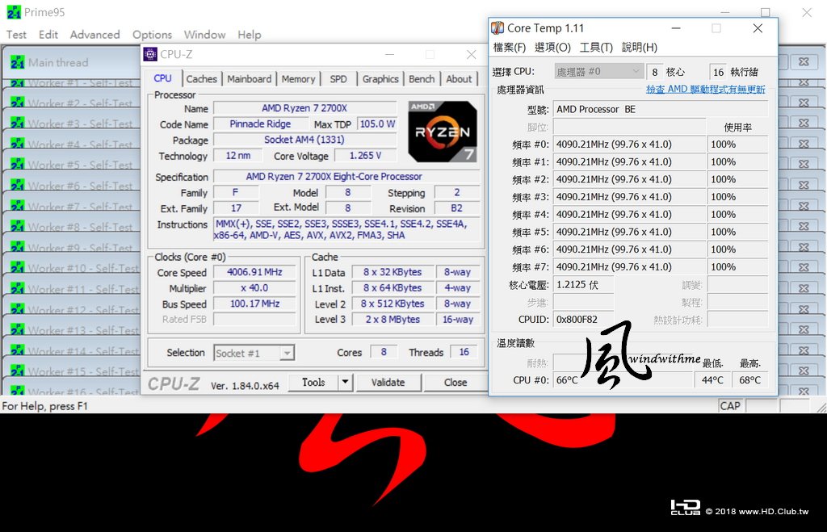The width and height of the screenshot is (827, 532).
Task: Select the CPU tab in CPU-Z
Action: point(162,78)
